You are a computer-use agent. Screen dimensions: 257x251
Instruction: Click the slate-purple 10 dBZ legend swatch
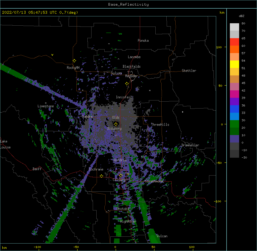234,139
